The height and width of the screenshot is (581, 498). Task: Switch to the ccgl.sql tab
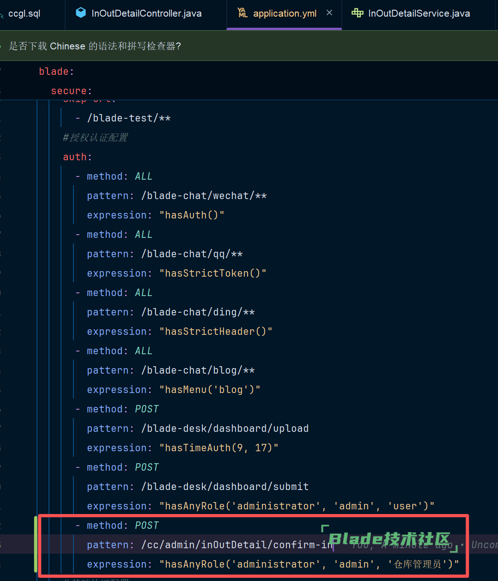(x=24, y=13)
